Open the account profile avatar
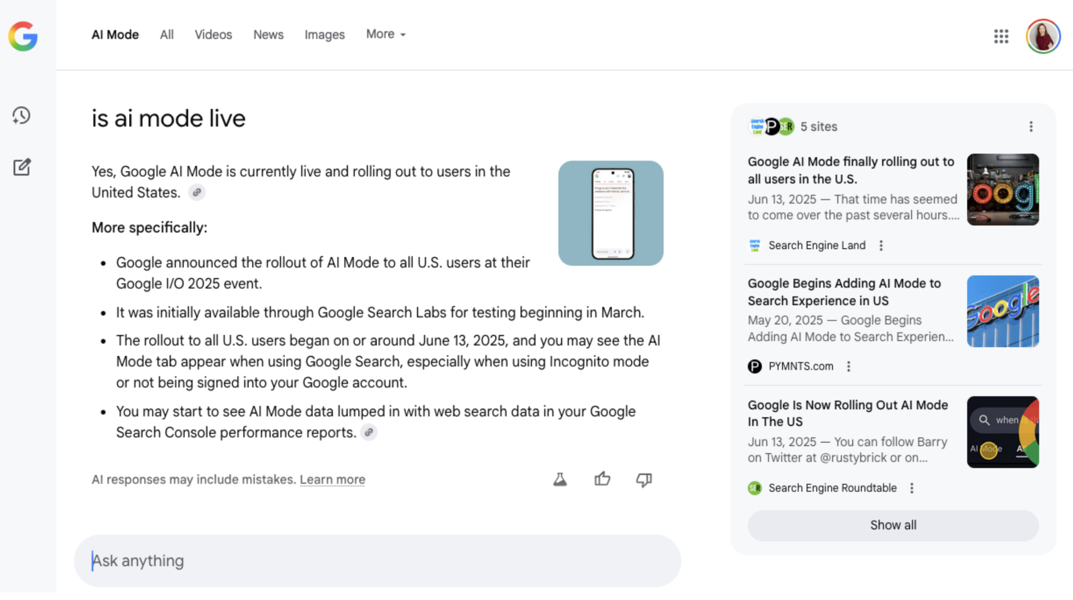Viewport: 1073px width, 600px height. point(1043,36)
